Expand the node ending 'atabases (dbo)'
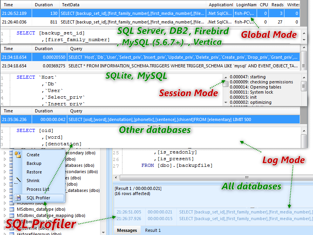 5,165
